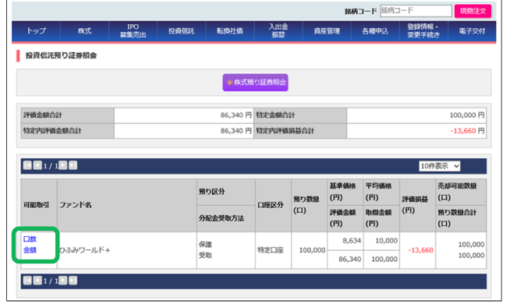This screenshot has height=304, width=510.
Task: Click the 株式預り証券照会 purple button
Action: [x=255, y=83]
